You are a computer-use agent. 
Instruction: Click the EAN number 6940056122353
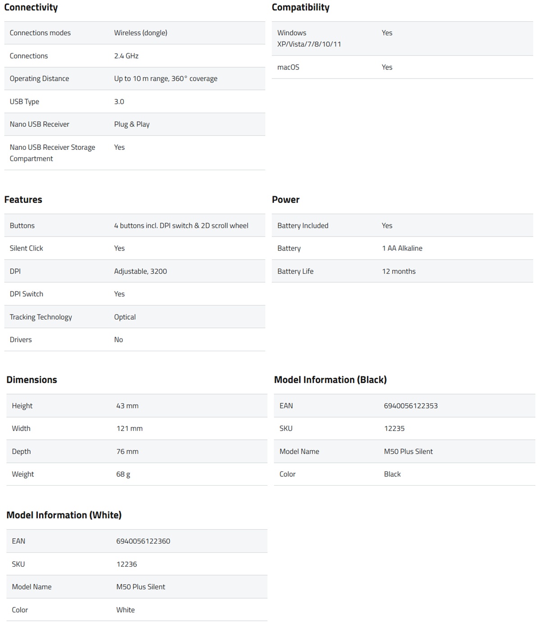tap(411, 406)
